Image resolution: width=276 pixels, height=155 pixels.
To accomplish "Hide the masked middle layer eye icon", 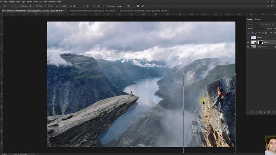I will (x=248, y=42).
